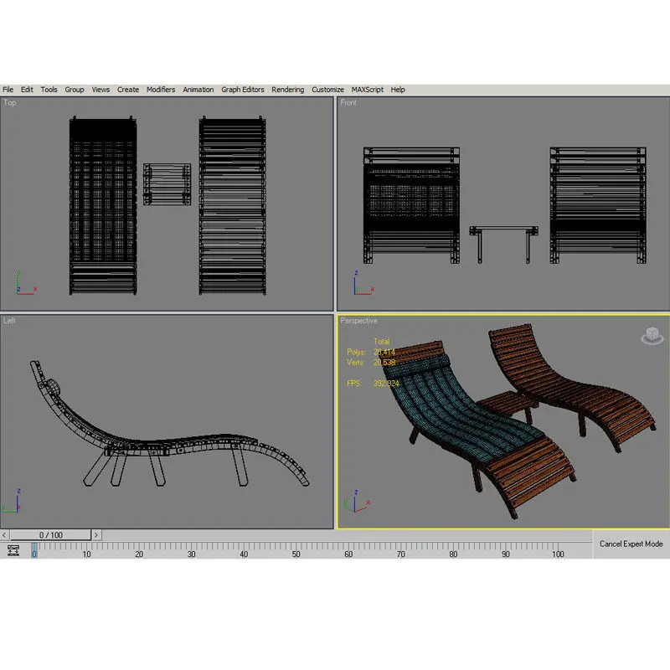The width and height of the screenshot is (670, 670).
Task: Jump to frame 30 on timeline
Action: [191, 554]
